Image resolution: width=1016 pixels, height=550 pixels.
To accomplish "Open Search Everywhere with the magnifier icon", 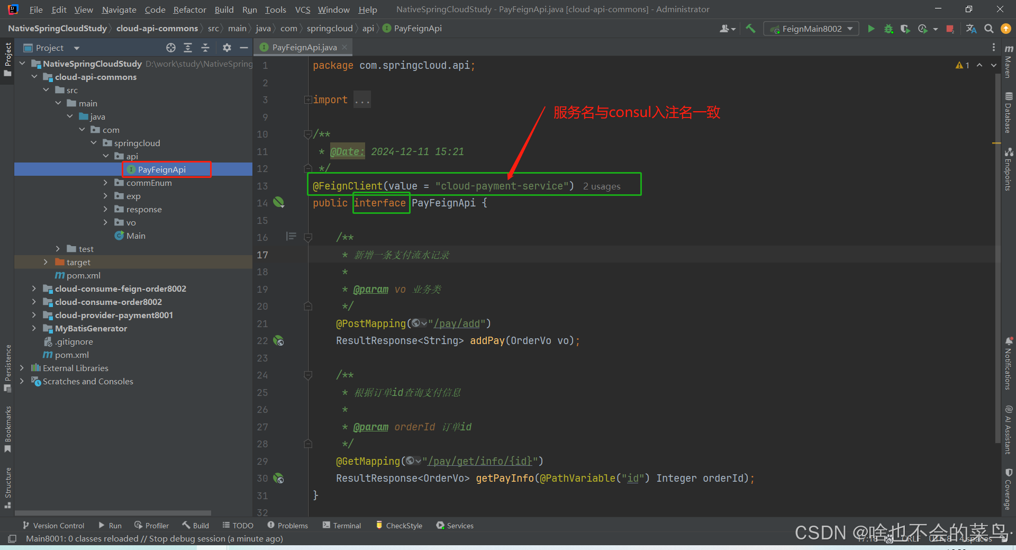I will coord(988,29).
